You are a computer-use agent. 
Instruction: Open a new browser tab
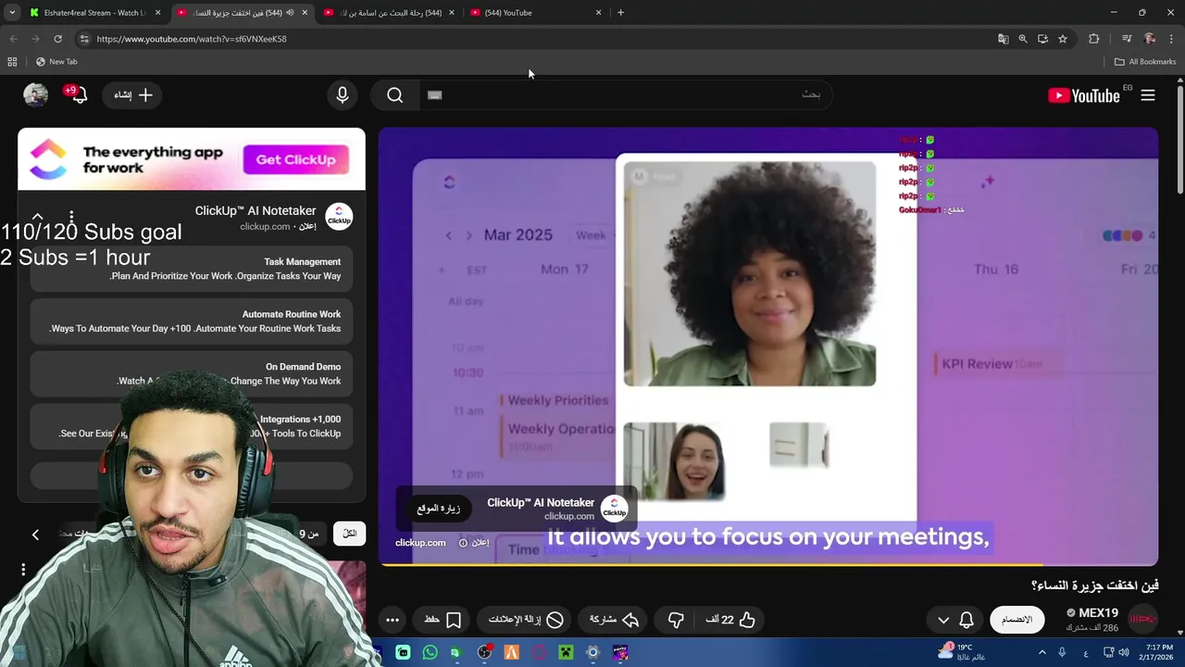click(620, 13)
